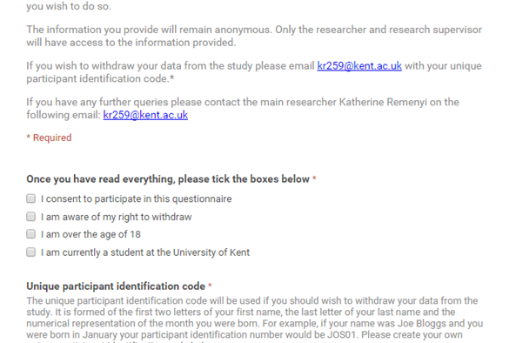Image resolution: width=516 pixels, height=343 pixels.
Task: Click the email link after 'following email:'
Action: coord(145,115)
